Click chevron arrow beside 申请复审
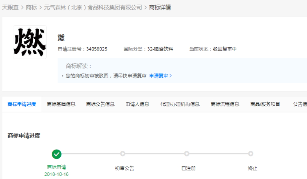307x179 pixels. pyautogui.click(x=171, y=76)
